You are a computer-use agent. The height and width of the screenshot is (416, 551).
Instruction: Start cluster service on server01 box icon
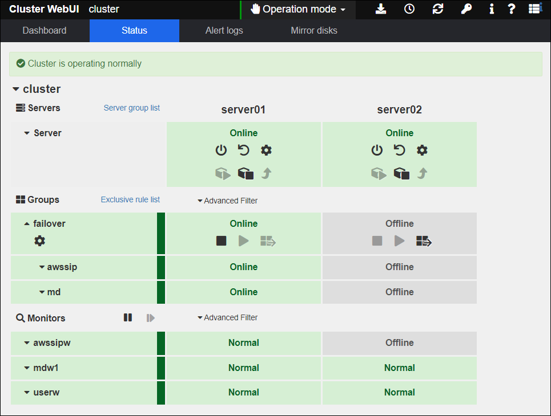click(x=223, y=173)
